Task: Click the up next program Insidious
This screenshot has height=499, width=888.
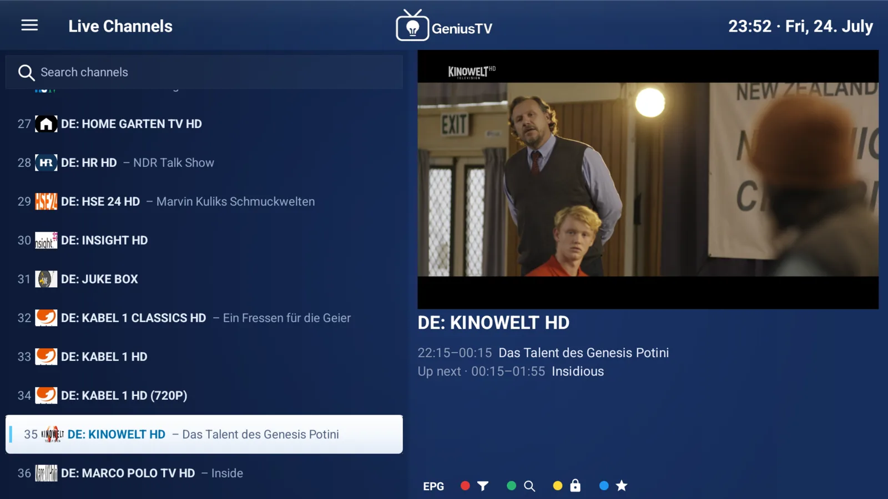Action: tap(578, 371)
